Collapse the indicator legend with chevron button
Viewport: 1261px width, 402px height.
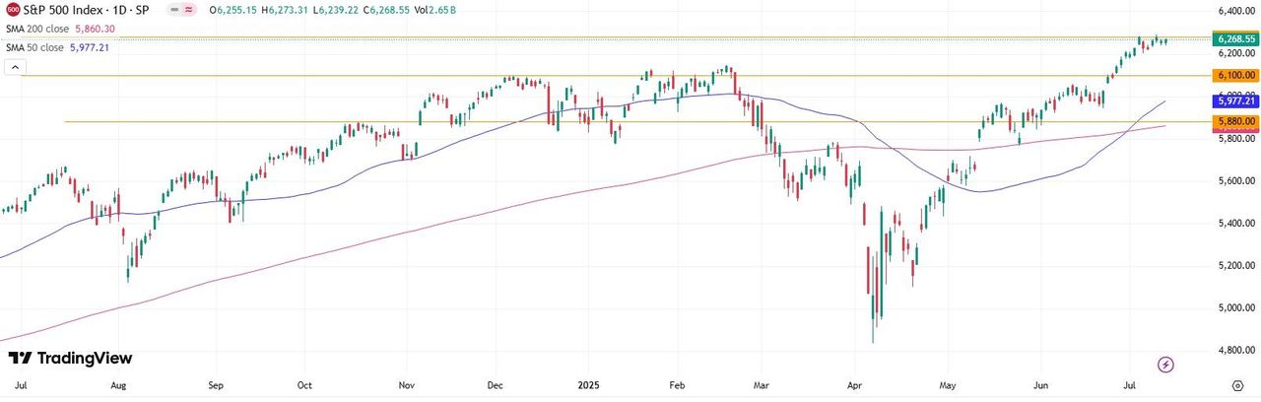coord(14,67)
